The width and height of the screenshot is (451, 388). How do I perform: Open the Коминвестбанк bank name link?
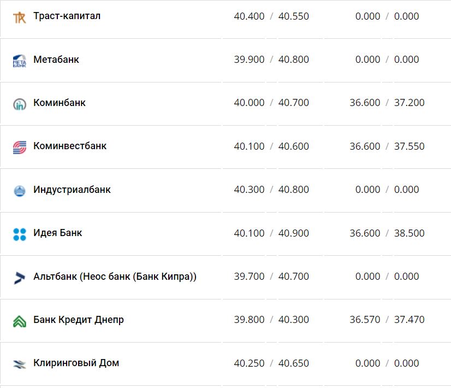(70, 146)
